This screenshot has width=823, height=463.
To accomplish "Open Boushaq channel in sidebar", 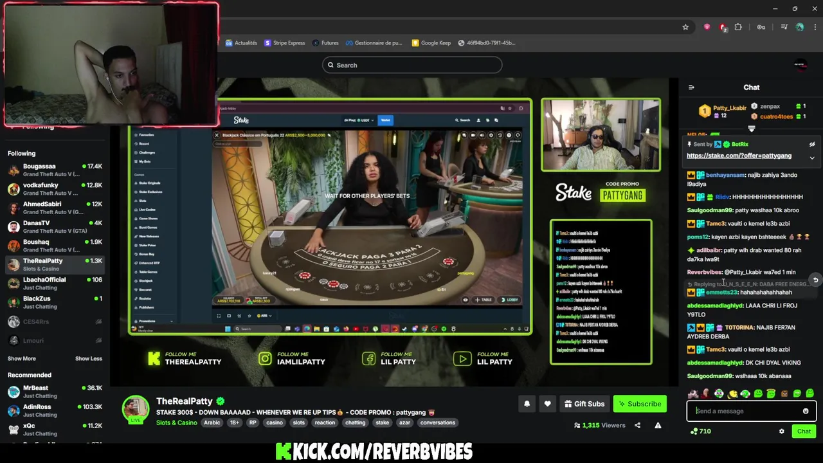I will click(x=55, y=246).
